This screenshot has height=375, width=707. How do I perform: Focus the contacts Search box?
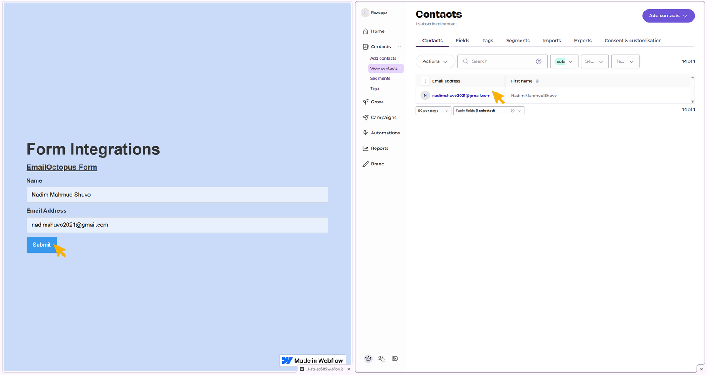coord(502,61)
